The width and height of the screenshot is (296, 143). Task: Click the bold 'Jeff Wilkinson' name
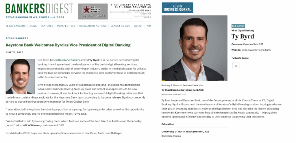(x=31, y=125)
